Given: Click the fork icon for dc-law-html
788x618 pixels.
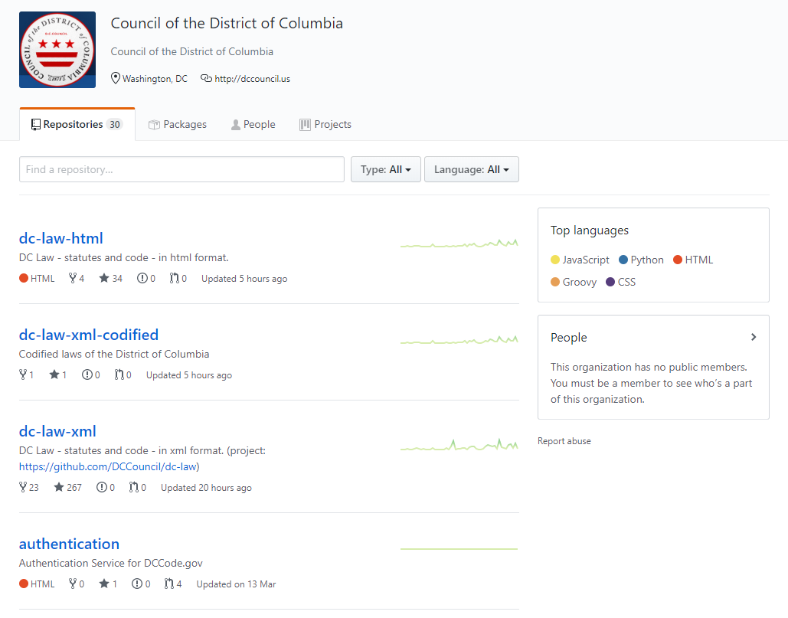Looking at the screenshot, I should (73, 279).
